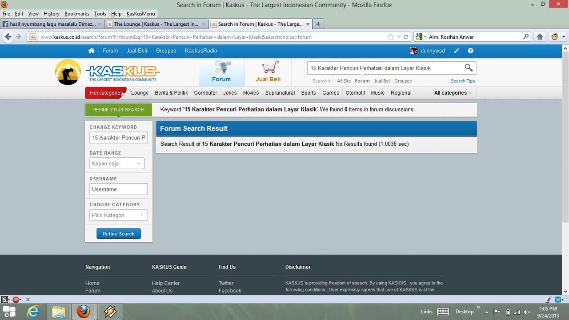Open the Supranatural category

280,93
